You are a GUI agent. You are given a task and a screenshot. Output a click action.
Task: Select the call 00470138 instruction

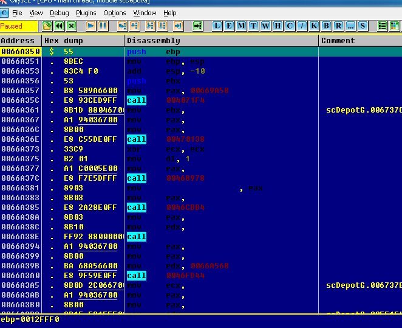point(166,139)
